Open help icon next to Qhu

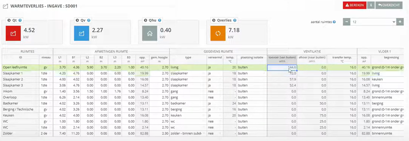pos(159,20)
